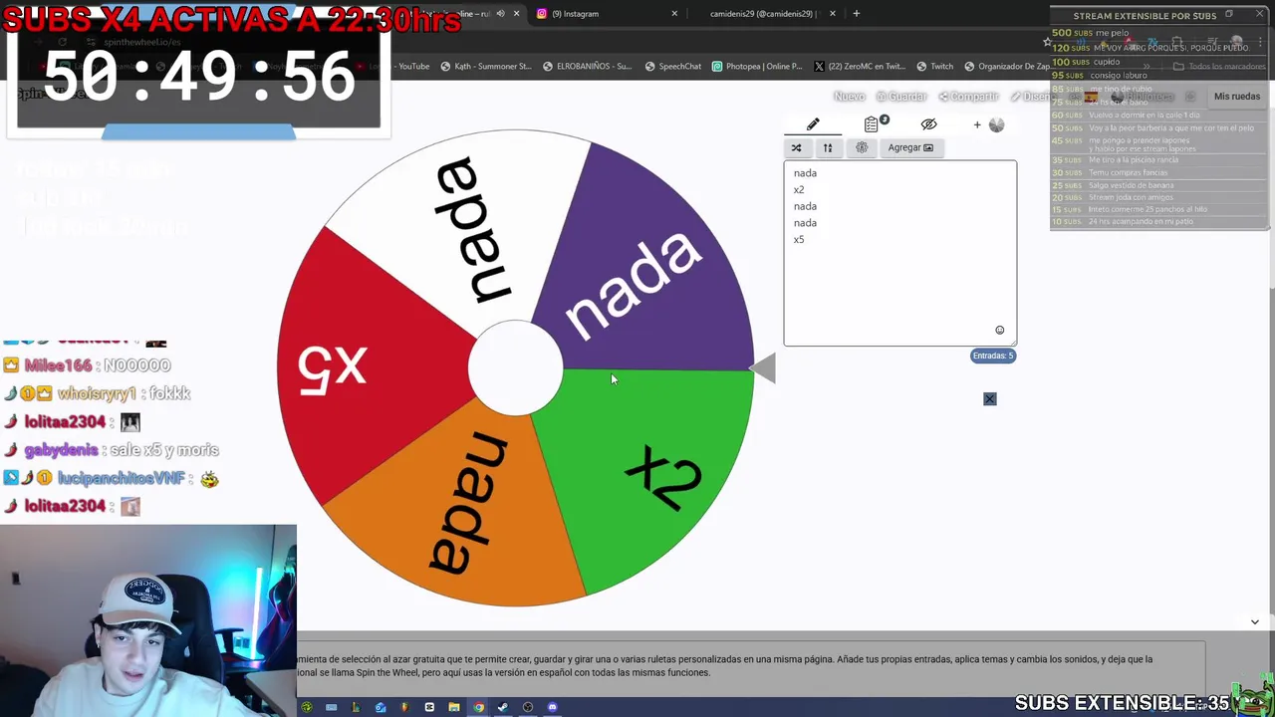Open Discord from the taskbar
This screenshot has width=1275, height=717.
(x=552, y=707)
